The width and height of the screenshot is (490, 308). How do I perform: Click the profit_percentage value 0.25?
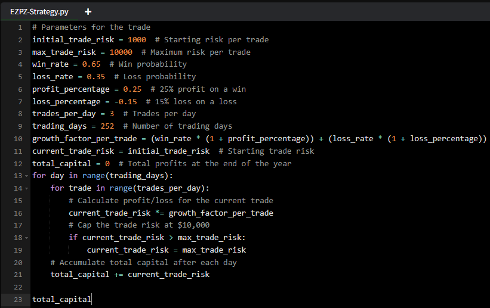pos(132,89)
